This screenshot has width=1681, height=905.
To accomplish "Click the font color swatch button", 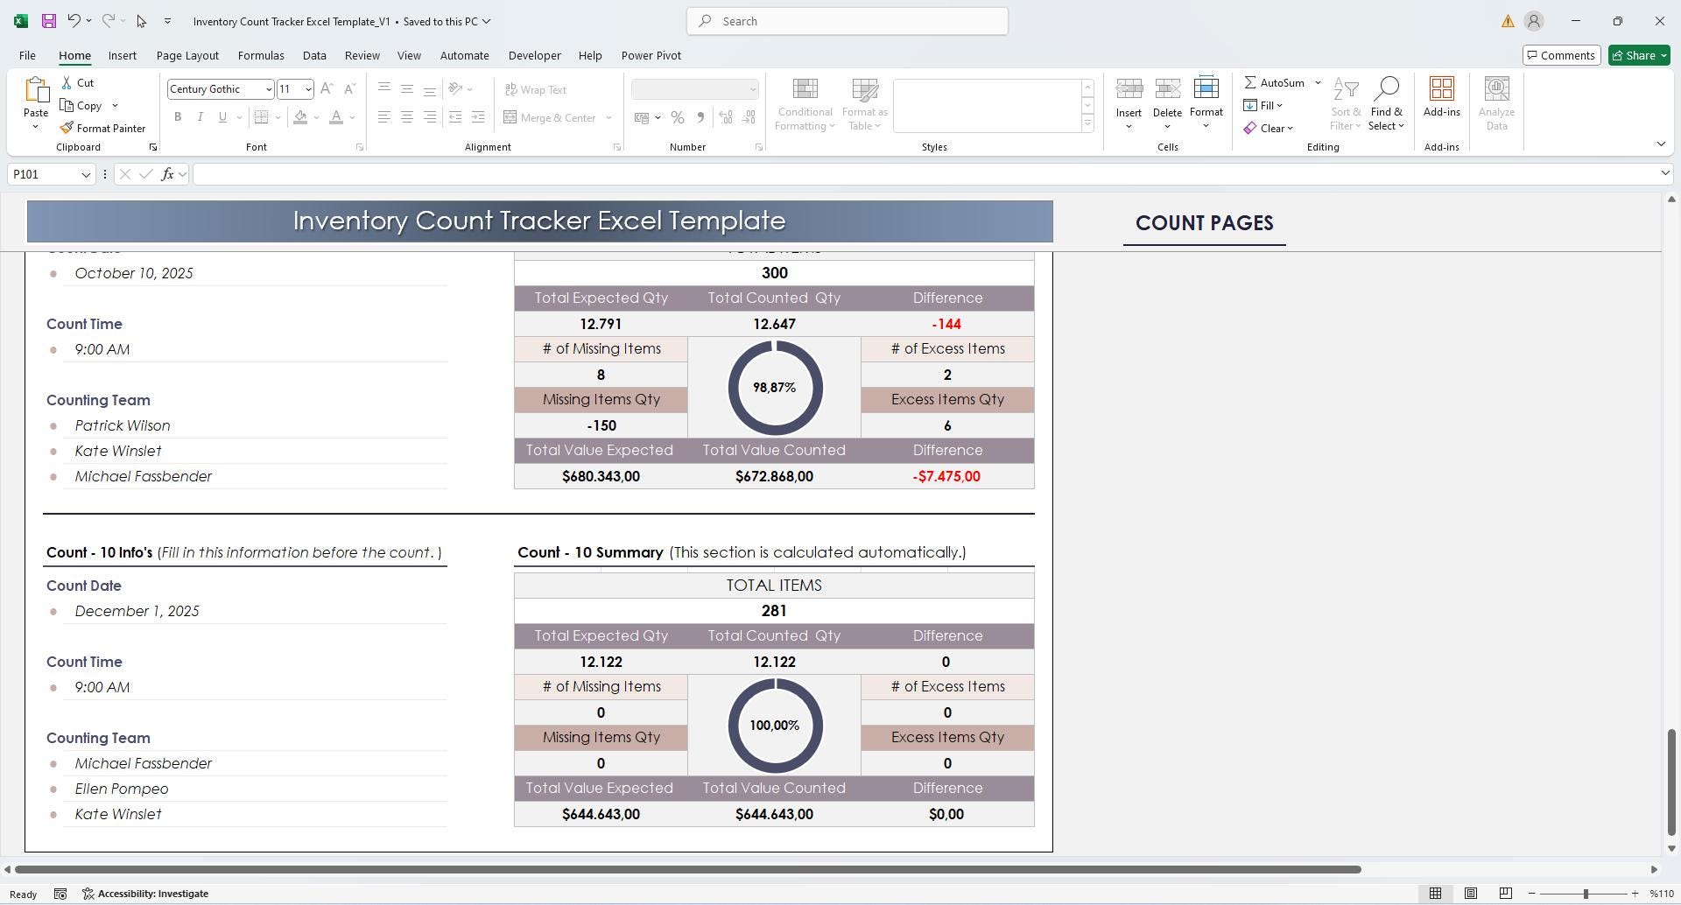I will point(336,117).
